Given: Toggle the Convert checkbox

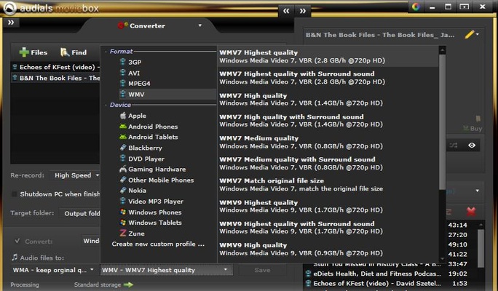Looking at the screenshot, I should click(x=17, y=241).
